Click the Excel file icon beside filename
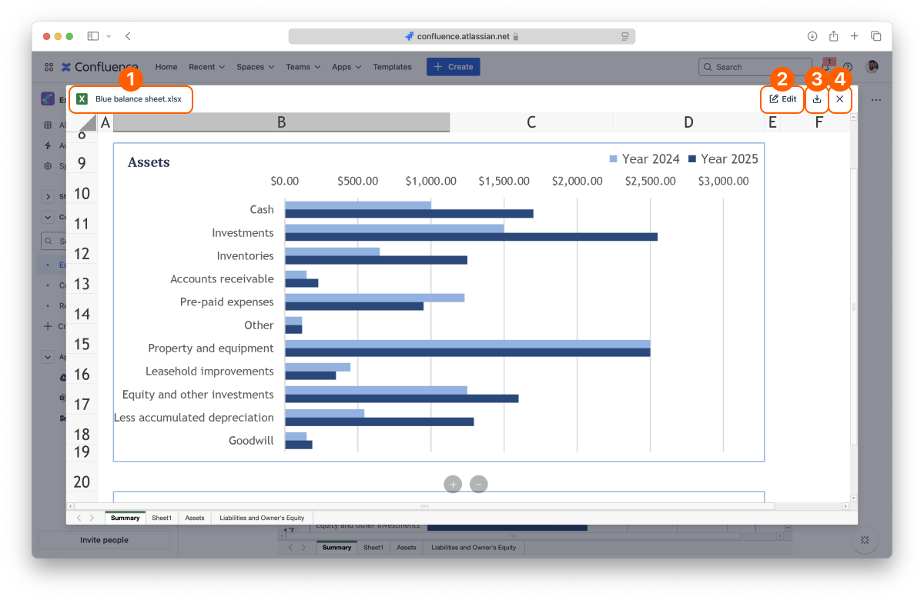This screenshot has height=600, width=924. point(82,99)
